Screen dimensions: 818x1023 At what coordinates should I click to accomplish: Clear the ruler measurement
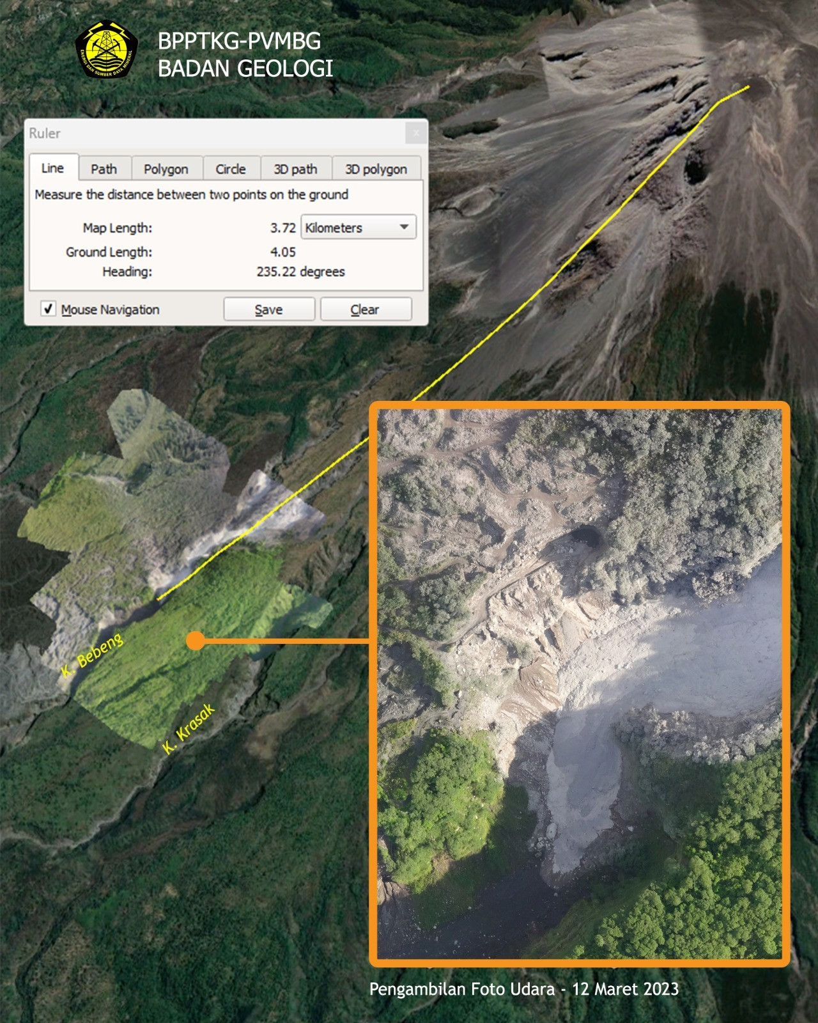pos(365,309)
